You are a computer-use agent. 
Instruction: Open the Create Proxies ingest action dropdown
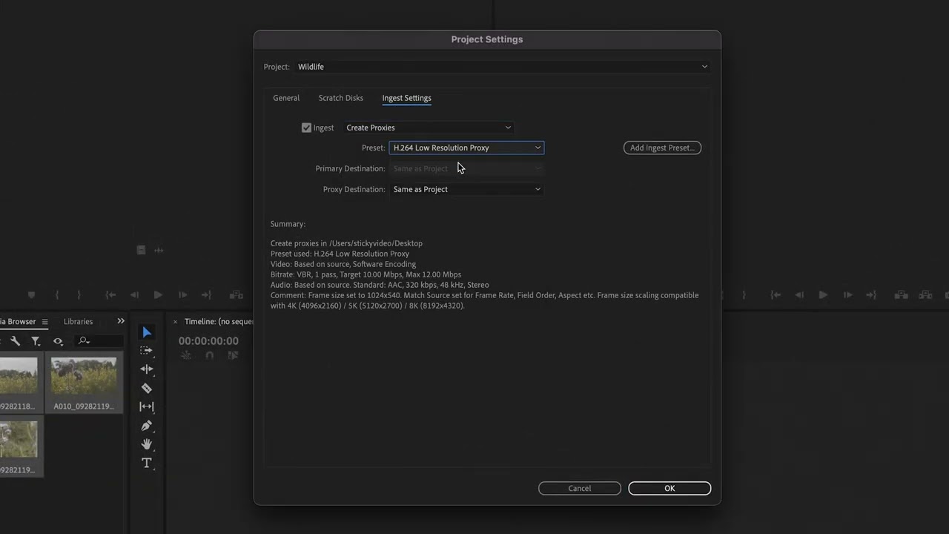(x=429, y=128)
